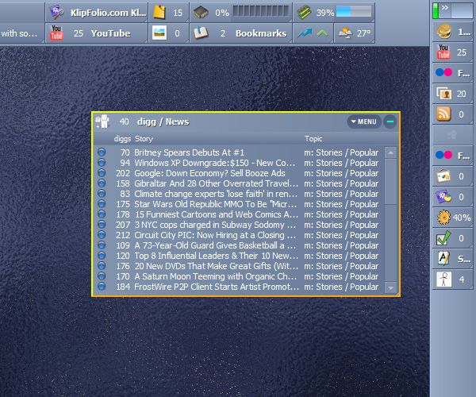The image size is (476, 397).
Task: Toggle the status dot for Gibraltar travel story
Action: pyautogui.click(x=102, y=183)
